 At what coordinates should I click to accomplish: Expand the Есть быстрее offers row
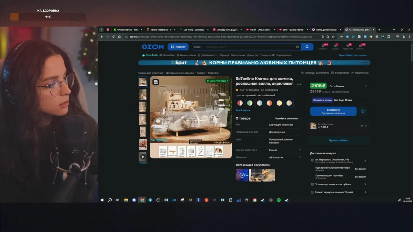point(339,126)
